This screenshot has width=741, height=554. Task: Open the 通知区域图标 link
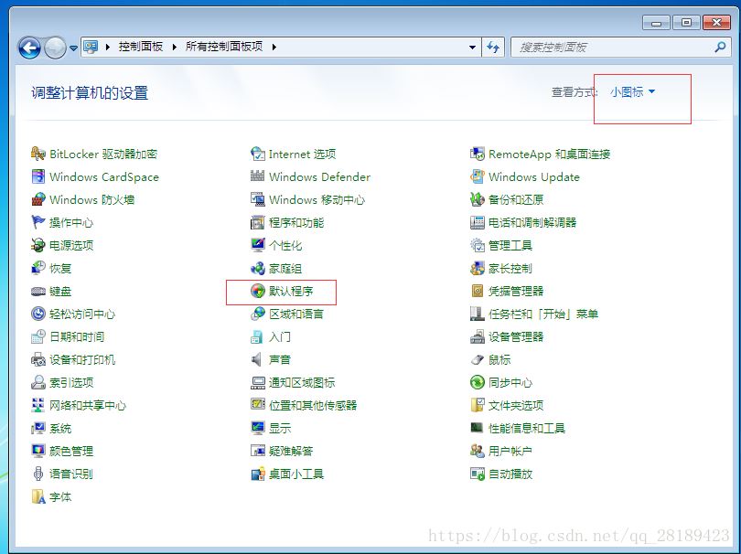pyautogui.click(x=302, y=382)
